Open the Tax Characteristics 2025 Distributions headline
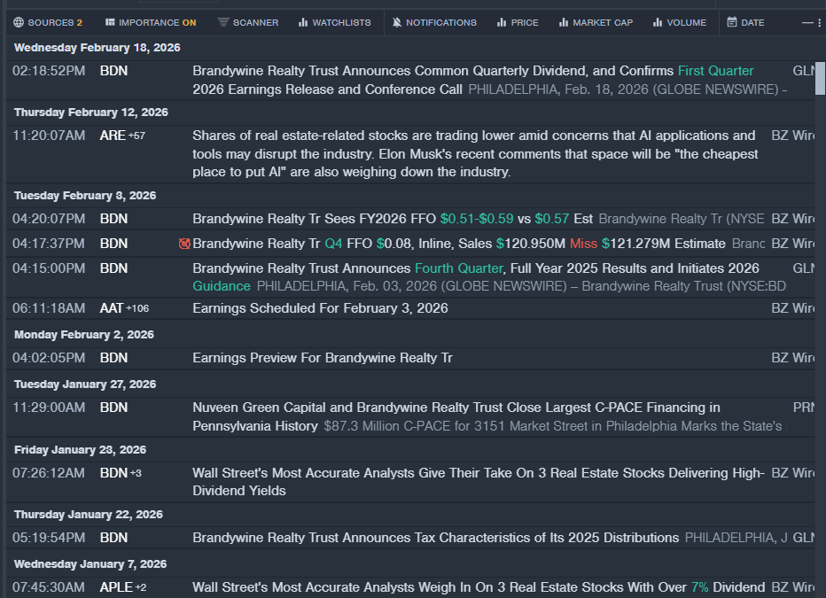This screenshot has height=598, width=826. pyautogui.click(x=435, y=538)
